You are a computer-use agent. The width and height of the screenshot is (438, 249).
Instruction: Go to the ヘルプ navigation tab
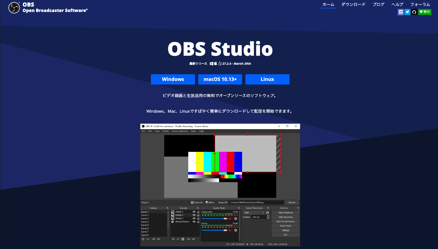coord(397,4)
